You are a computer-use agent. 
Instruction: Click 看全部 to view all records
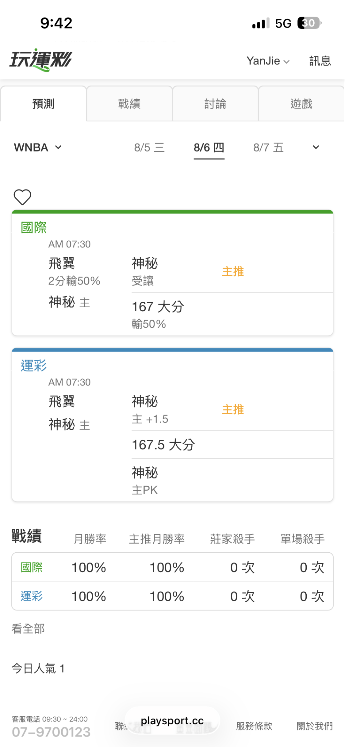pyautogui.click(x=28, y=629)
